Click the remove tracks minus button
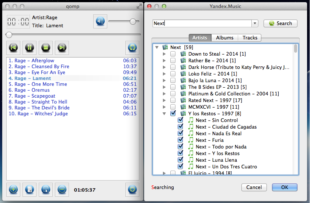The image size is (310, 203). coord(62,190)
